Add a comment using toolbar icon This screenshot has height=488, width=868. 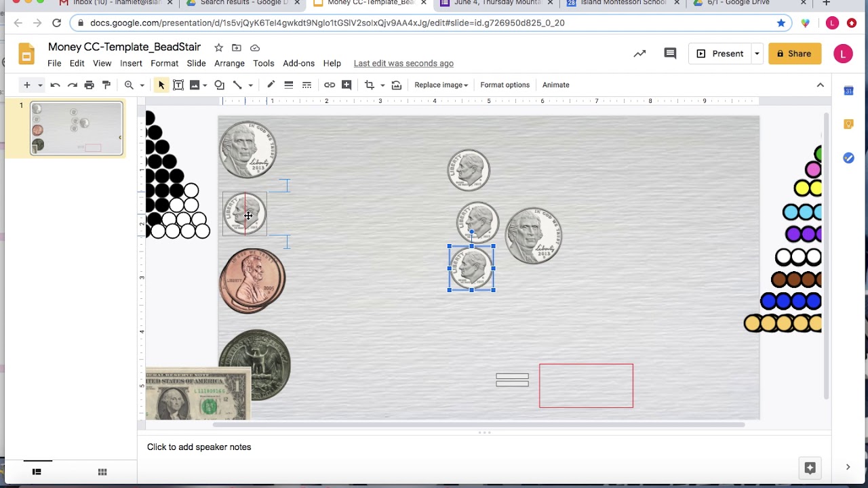pyautogui.click(x=347, y=85)
